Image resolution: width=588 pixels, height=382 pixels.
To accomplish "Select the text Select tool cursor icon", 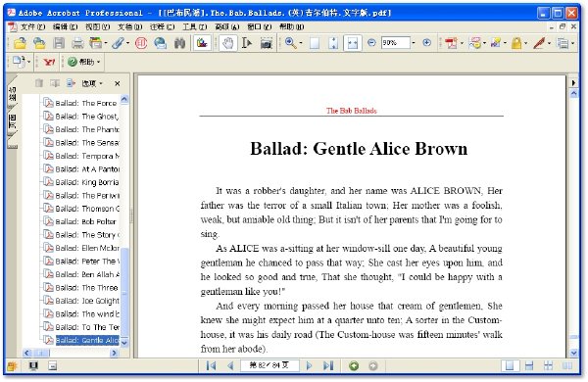I will click(x=247, y=43).
